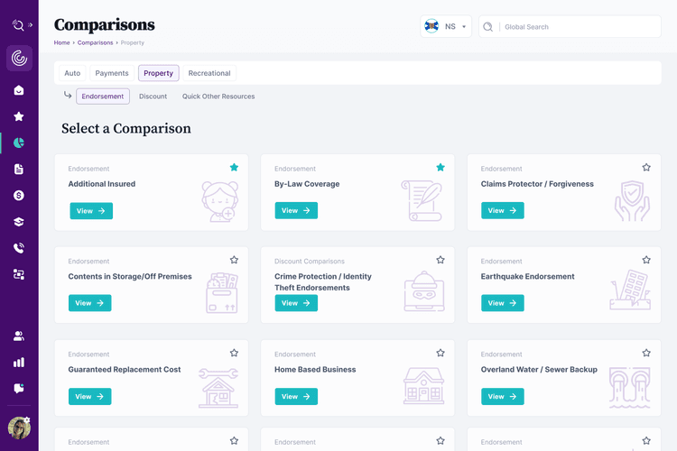This screenshot has height=451, width=677.
Task: Click the phone icon in sidebar
Action: pyautogui.click(x=19, y=248)
